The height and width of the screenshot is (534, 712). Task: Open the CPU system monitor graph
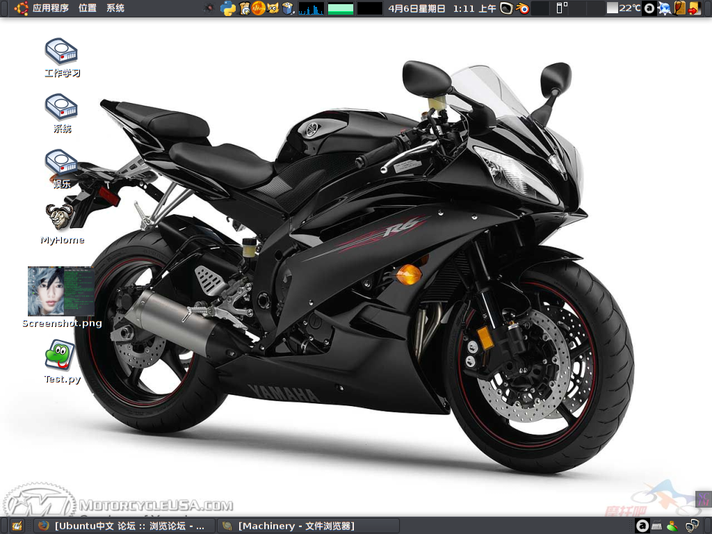311,8
